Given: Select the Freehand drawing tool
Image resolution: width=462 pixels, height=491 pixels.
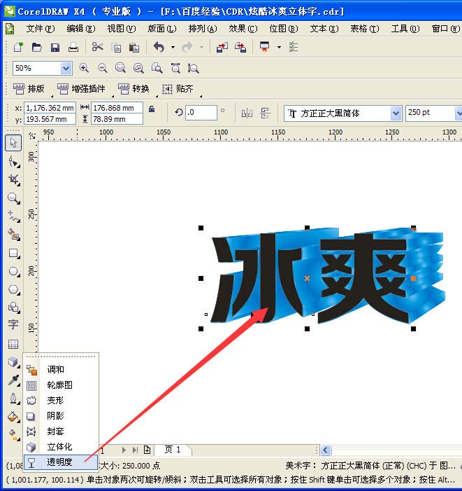Looking at the screenshot, I should 13,216.
